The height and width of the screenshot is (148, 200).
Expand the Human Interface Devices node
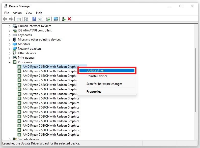coord(10,26)
